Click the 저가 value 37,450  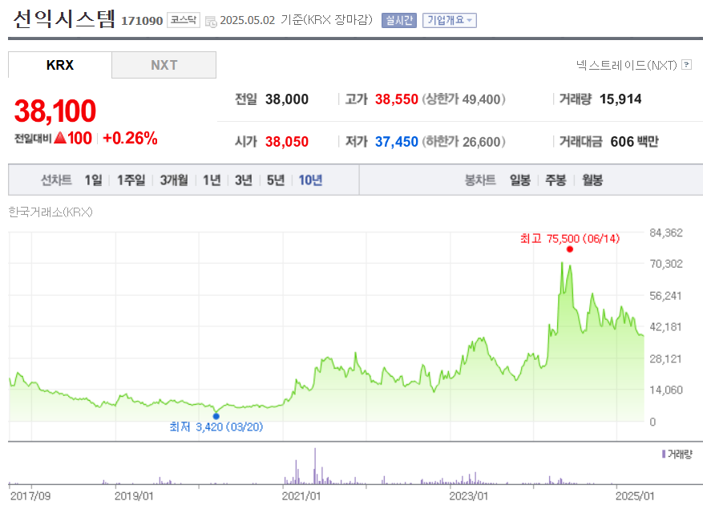(x=396, y=142)
